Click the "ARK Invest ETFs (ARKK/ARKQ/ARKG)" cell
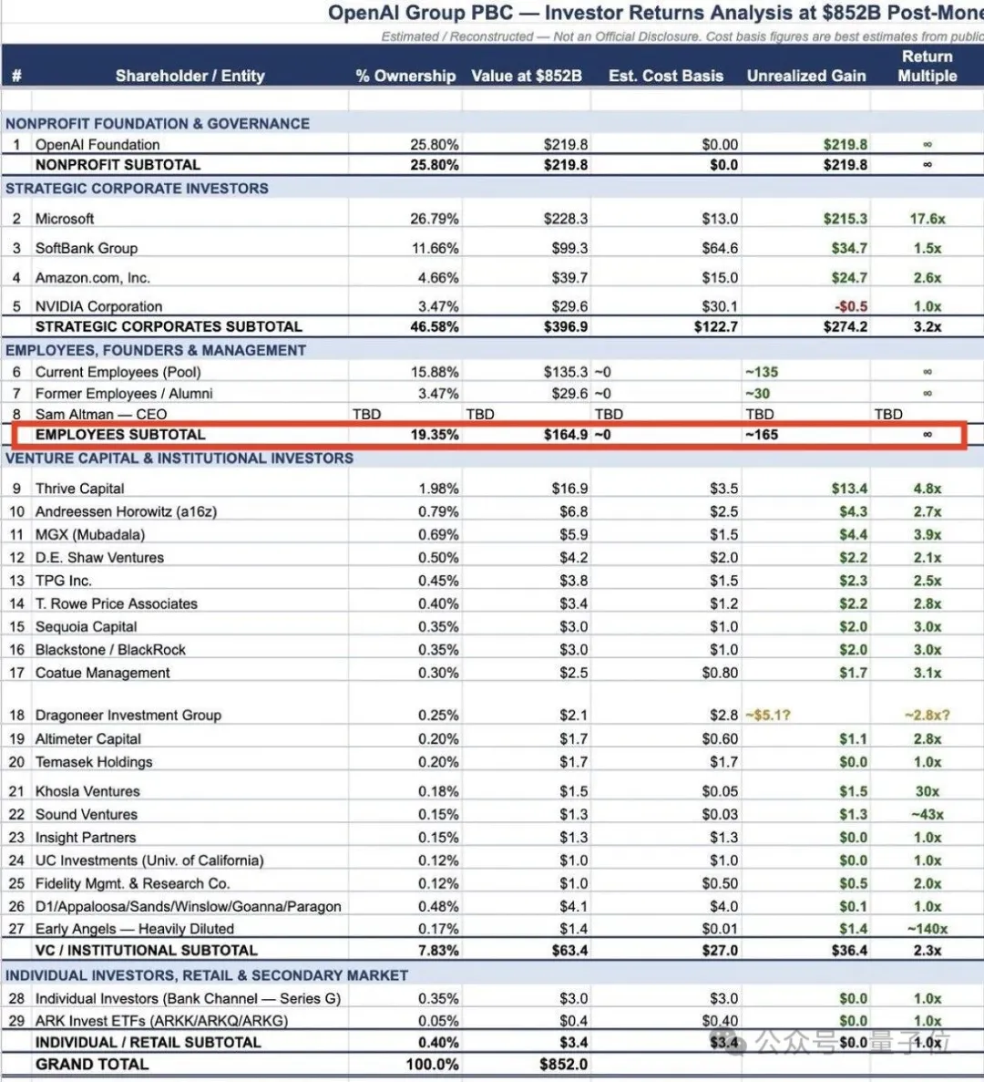984x1082 pixels. coord(161,1021)
